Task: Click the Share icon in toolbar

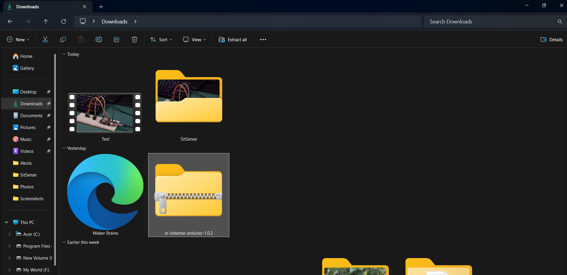Action: click(x=117, y=39)
